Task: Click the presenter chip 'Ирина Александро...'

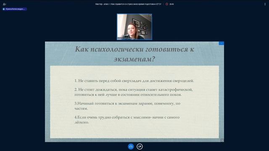Action: point(14,9)
